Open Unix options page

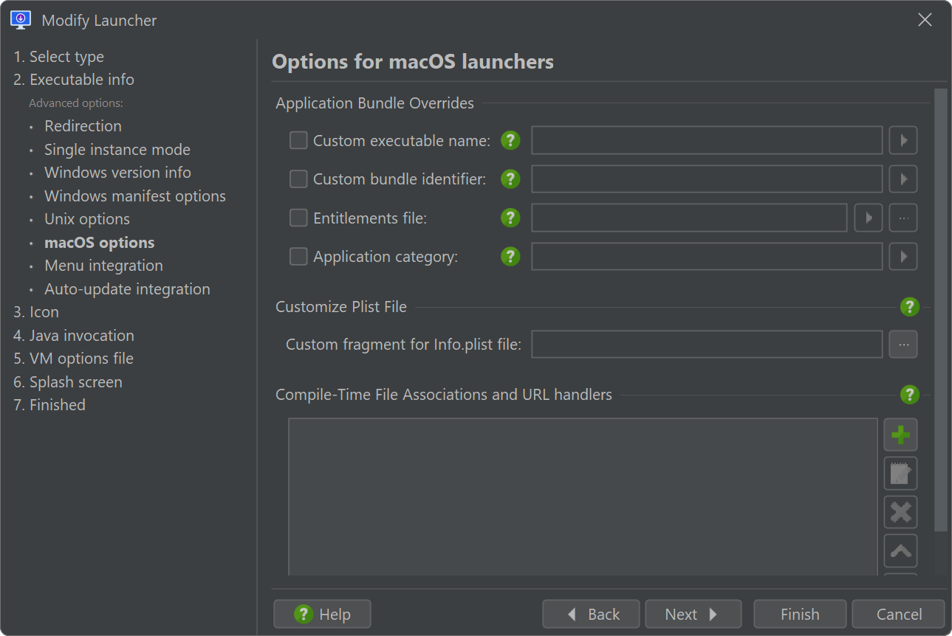(87, 219)
